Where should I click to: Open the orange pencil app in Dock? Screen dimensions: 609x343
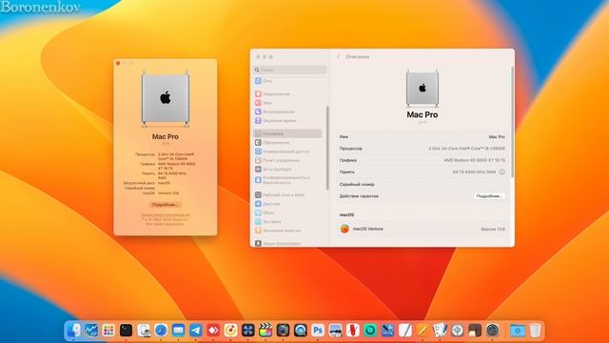tap(422, 331)
